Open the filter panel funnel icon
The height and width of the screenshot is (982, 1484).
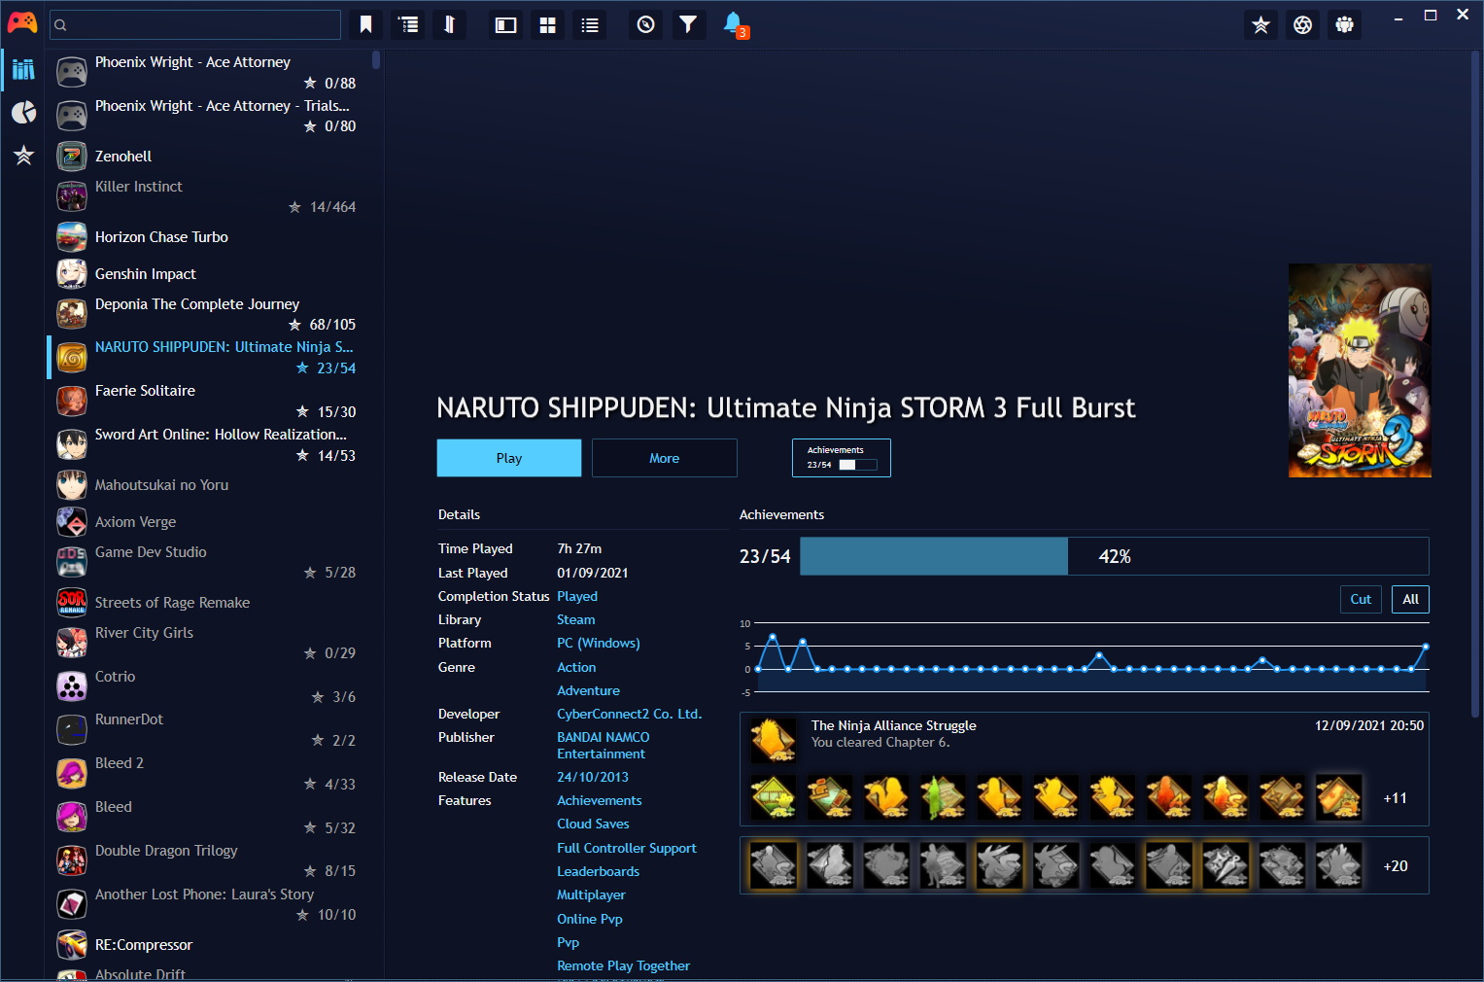tap(688, 24)
